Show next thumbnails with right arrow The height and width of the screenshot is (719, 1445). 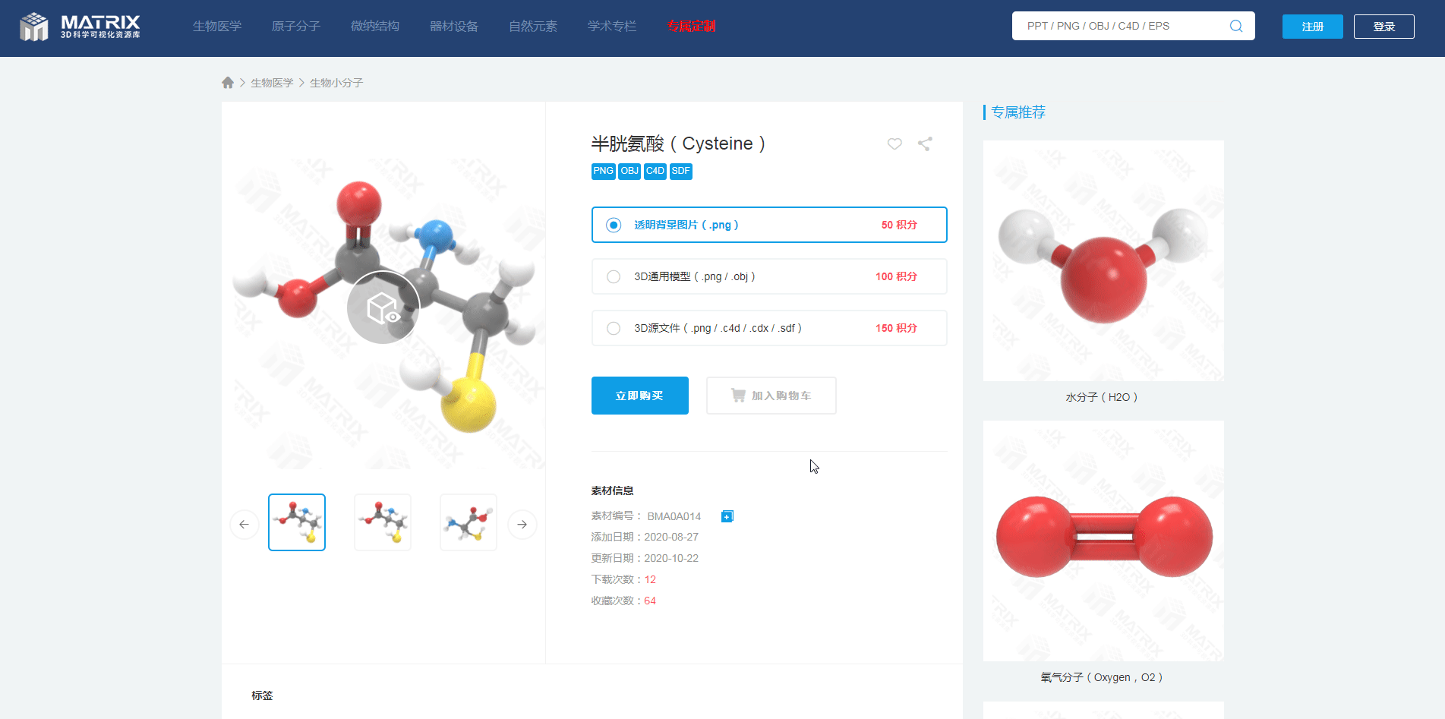click(522, 524)
